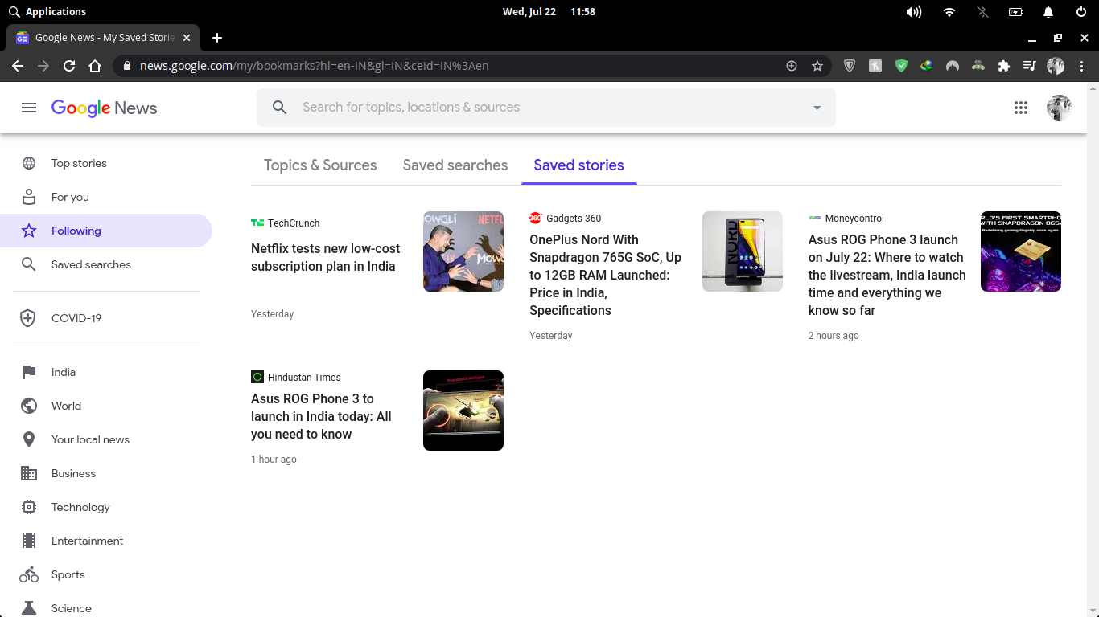Screen dimensions: 1099x617
Task: Open the Hindustan Times gaming thumbnail
Action: point(463,411)
